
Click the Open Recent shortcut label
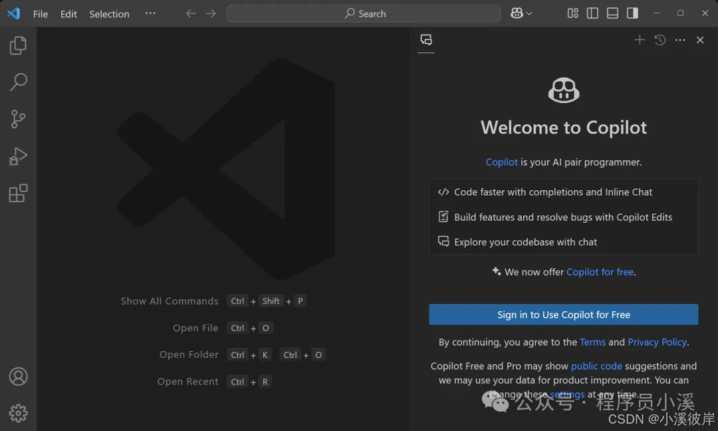tap(187, 382)
